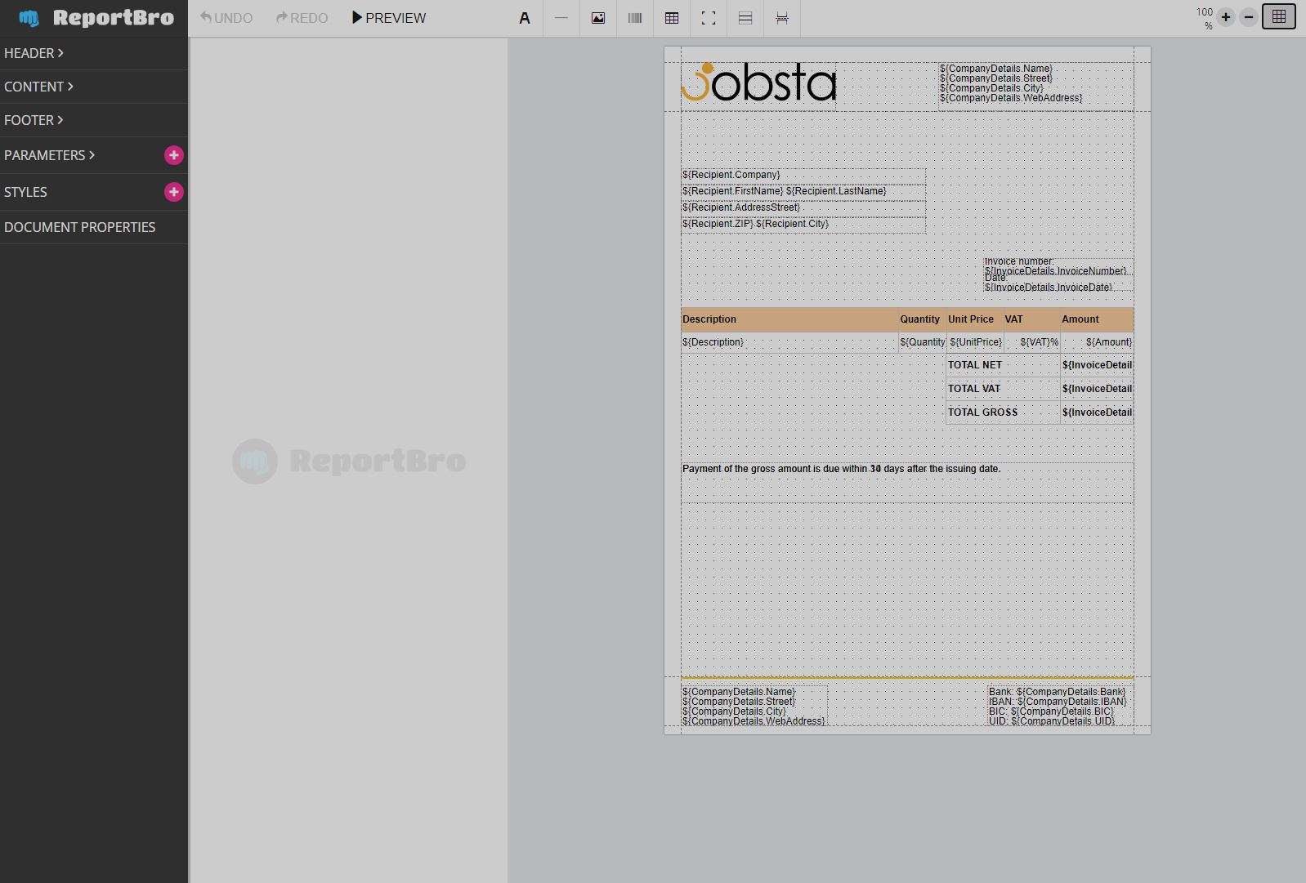Select the recipient first and last name element
Viewport: 1306px width, 883px height.
click(x=803, y=191)
